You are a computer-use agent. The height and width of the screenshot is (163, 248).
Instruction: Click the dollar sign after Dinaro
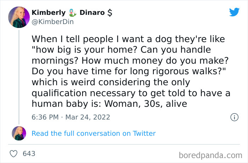(110, 13)
